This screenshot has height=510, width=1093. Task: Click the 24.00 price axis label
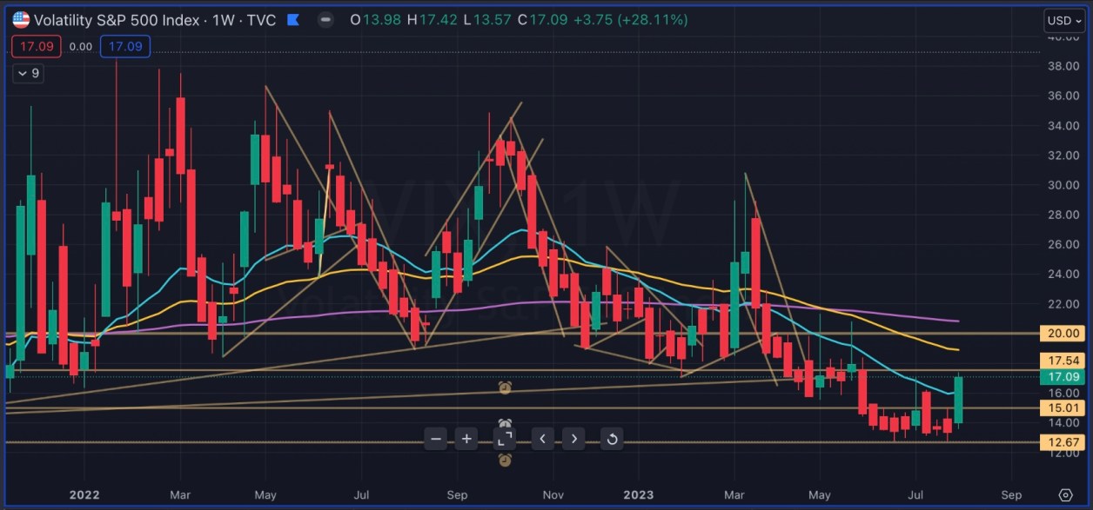(x=1064, y=274)
